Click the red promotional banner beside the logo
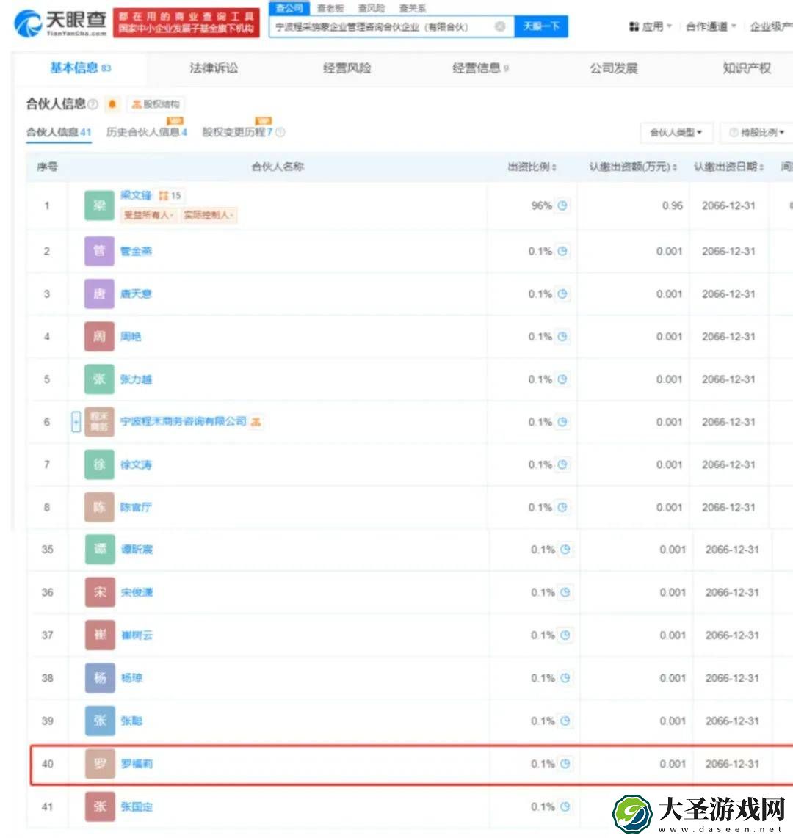Viewport: 793px width, 838px height. [x=186, y=23]
